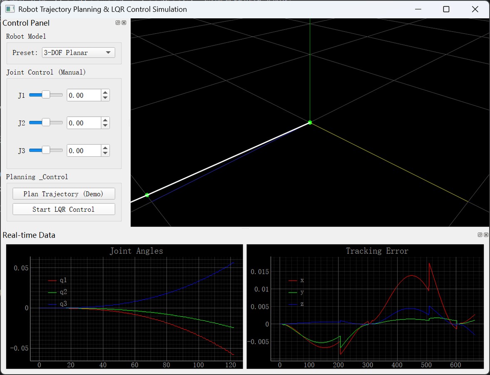Screen dimensions: 490x375
Task: Click the J1 joint slider handle
Action: 46,95
